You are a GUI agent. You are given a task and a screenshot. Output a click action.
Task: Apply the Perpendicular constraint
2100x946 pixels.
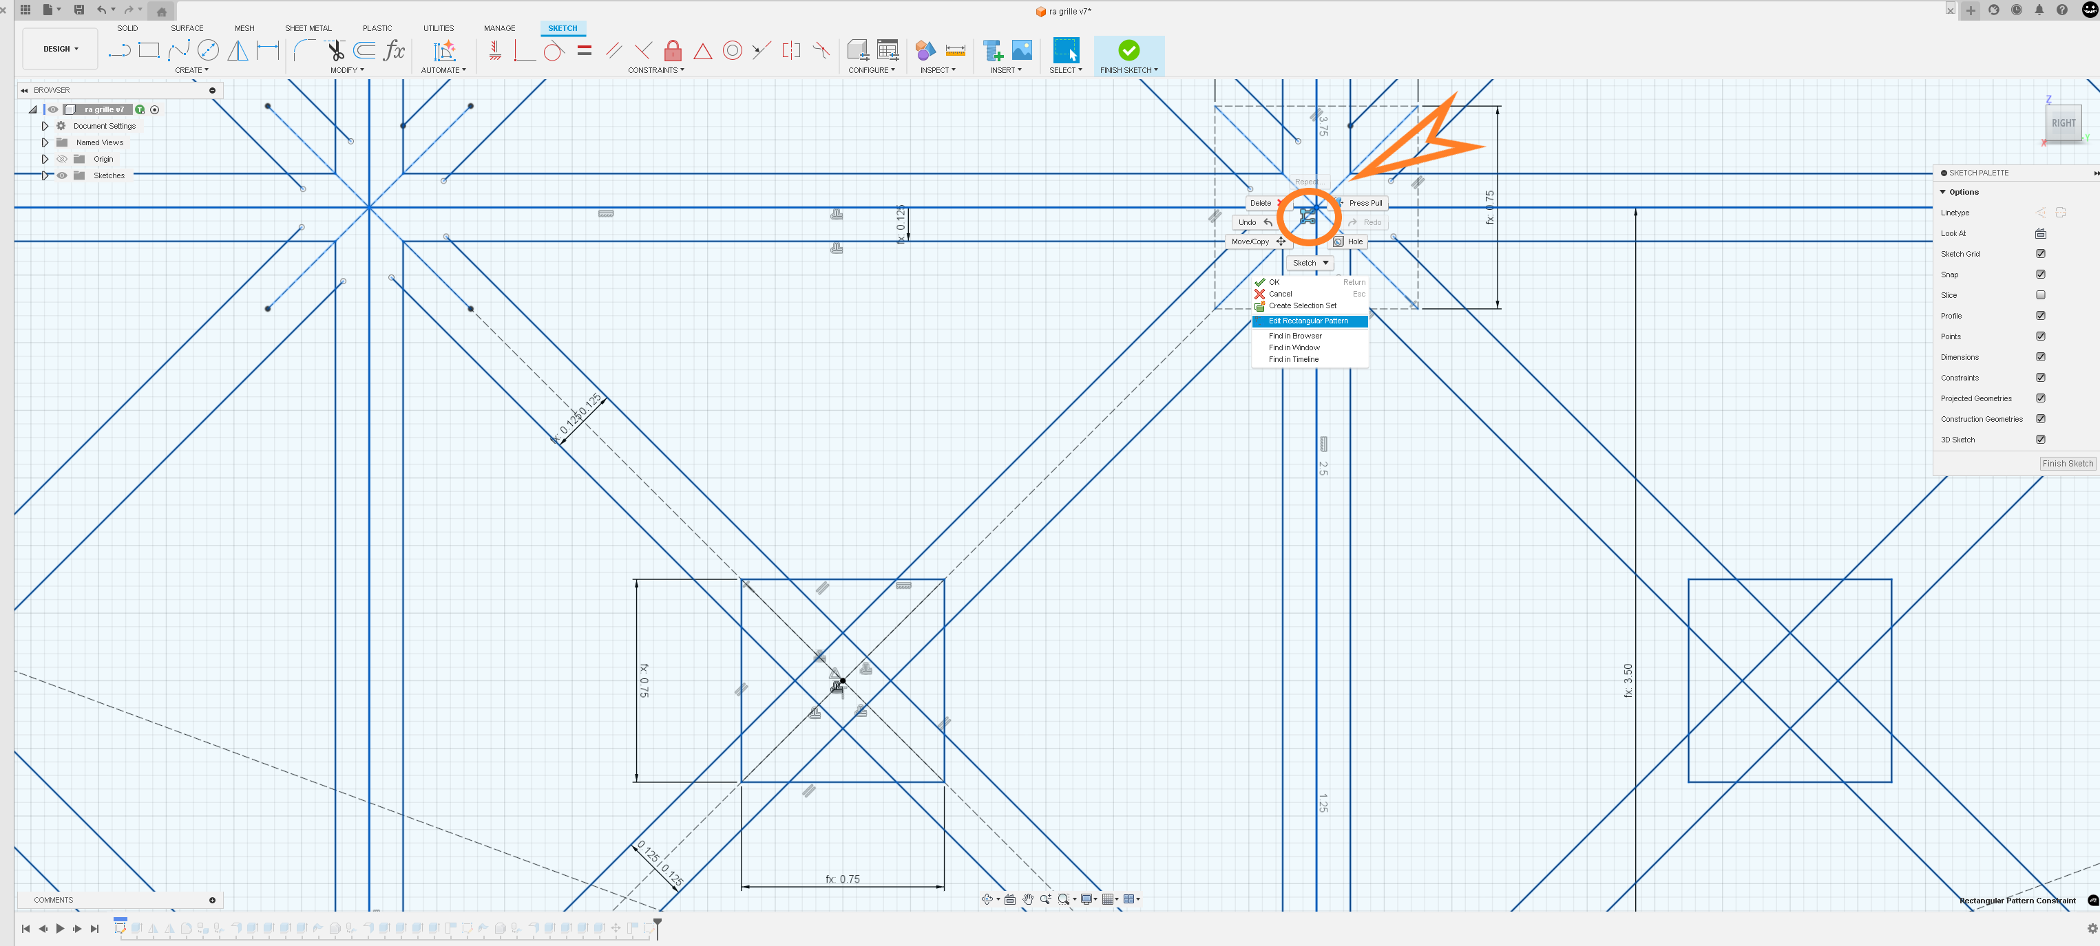[x=643, y=50]
